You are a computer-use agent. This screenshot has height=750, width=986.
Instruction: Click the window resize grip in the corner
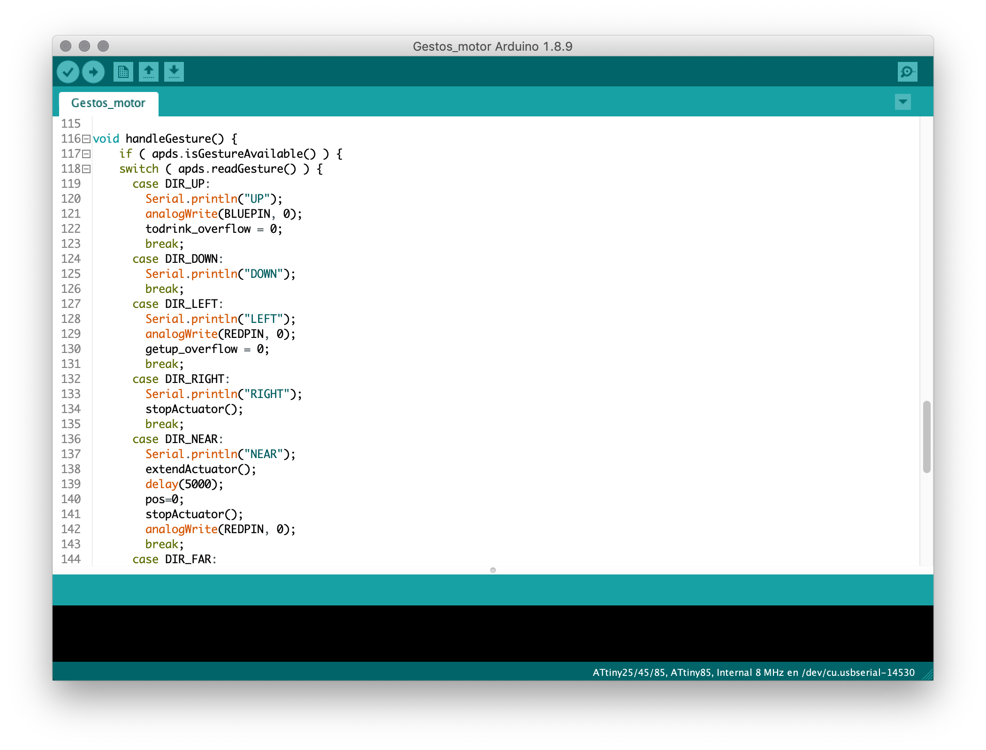[927, 674]
